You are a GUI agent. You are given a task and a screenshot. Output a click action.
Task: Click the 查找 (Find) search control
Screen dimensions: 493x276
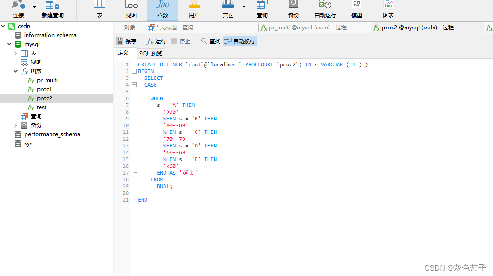tap(211, 41)
